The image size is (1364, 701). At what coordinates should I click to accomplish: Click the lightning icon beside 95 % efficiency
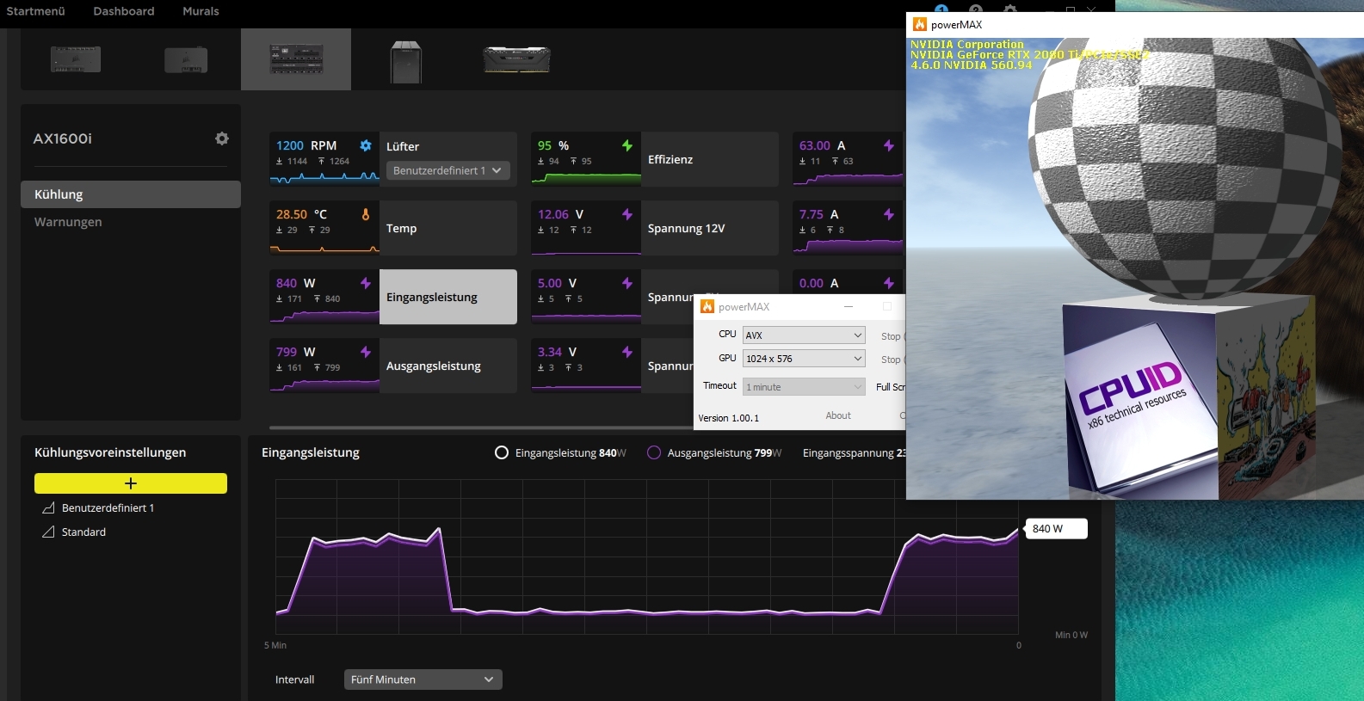click(x=627, y=145)
